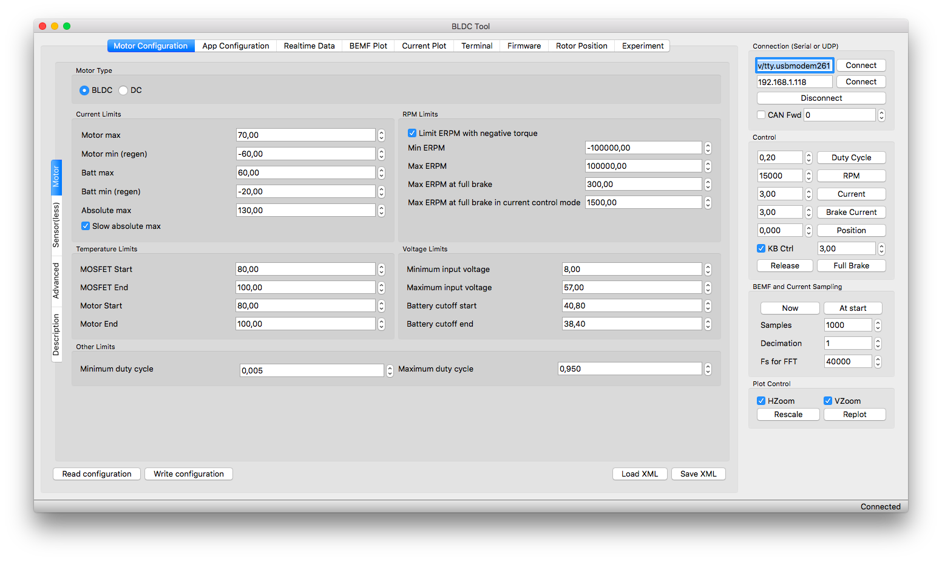Open the Terminal tab

(476, 46)
